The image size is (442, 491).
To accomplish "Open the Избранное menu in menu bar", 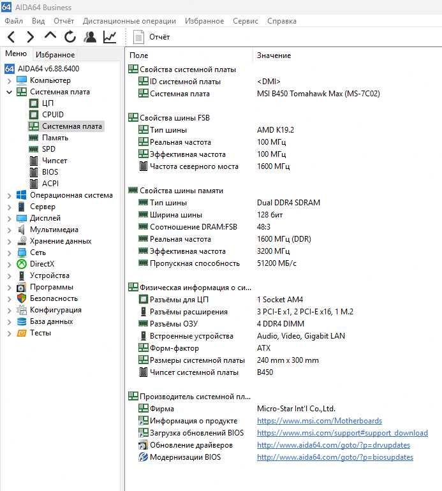I will pyautogui.click(x=204, y=21).
